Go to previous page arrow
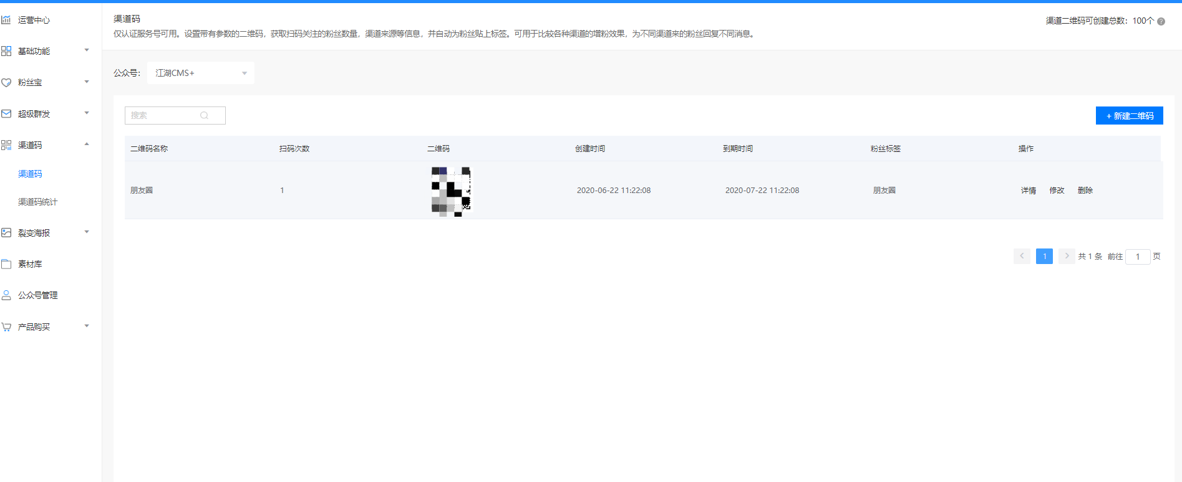Screen dimensions: 1182x482 click(1022, 256)
